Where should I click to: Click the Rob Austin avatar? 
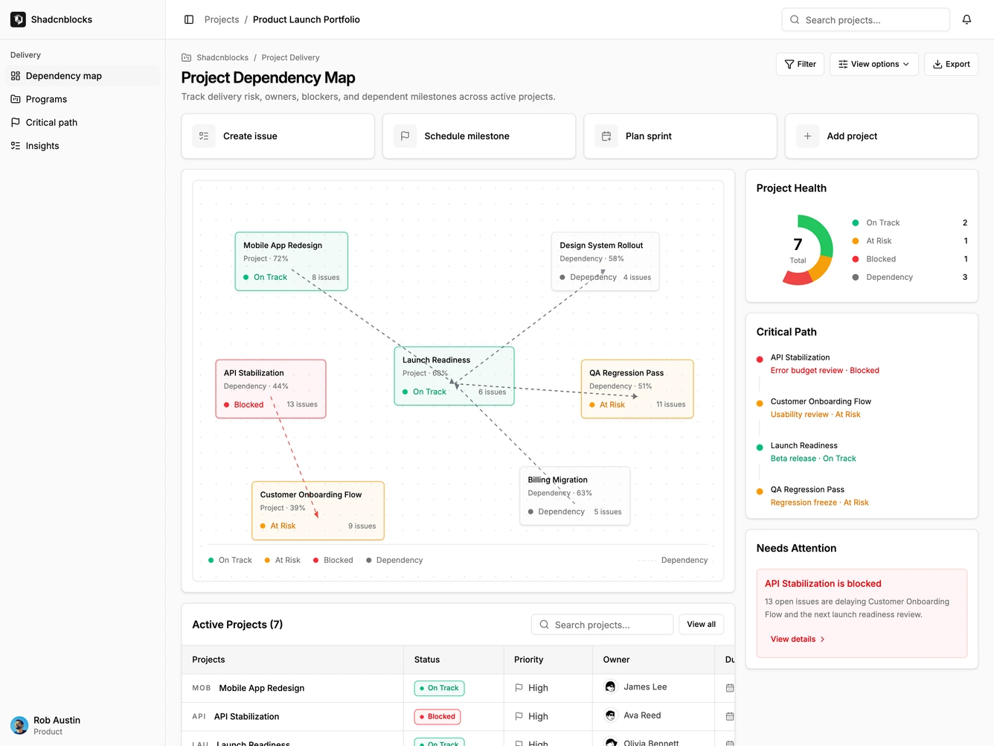click(19, 725)
